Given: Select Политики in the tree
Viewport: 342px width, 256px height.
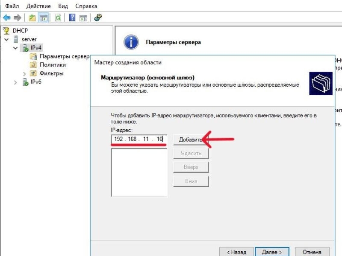Looking at the screenshot, I should [x=53, y=65].
